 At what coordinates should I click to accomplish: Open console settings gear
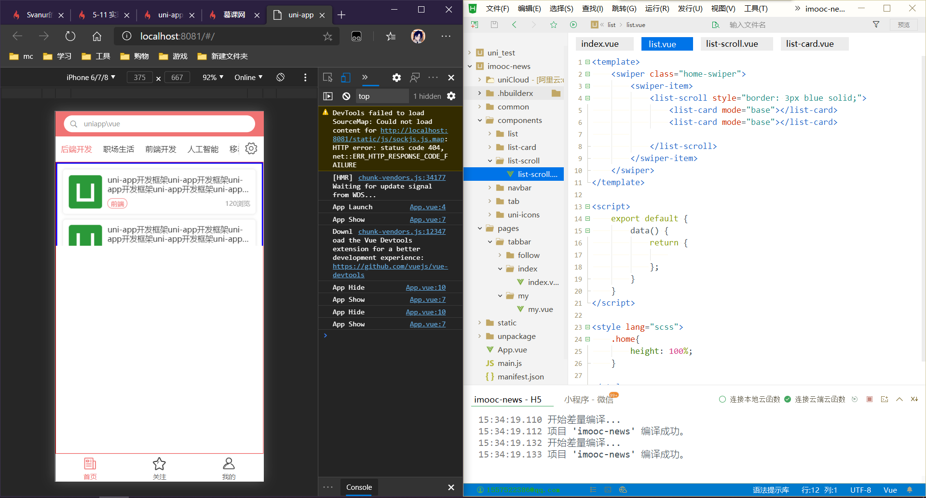pos(451,96)
